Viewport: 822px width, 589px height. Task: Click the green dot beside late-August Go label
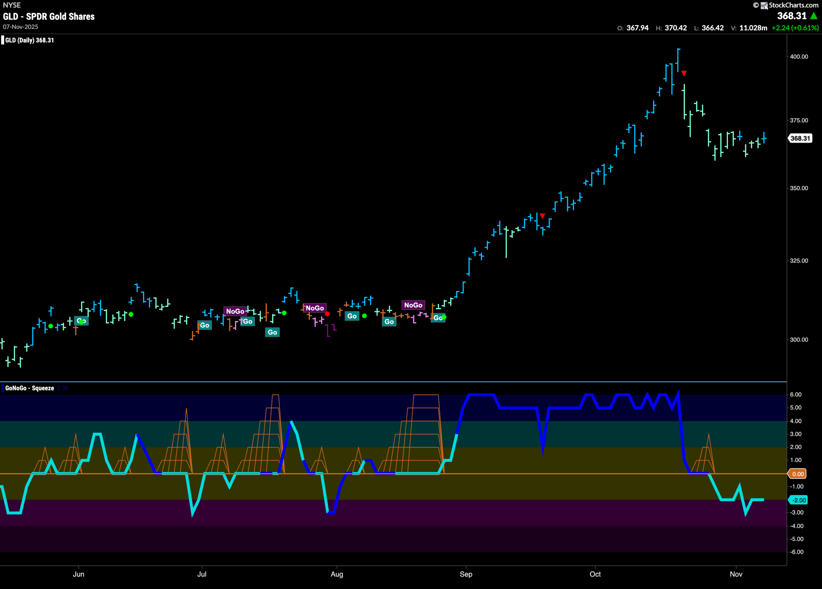click(x=444, y=317)
